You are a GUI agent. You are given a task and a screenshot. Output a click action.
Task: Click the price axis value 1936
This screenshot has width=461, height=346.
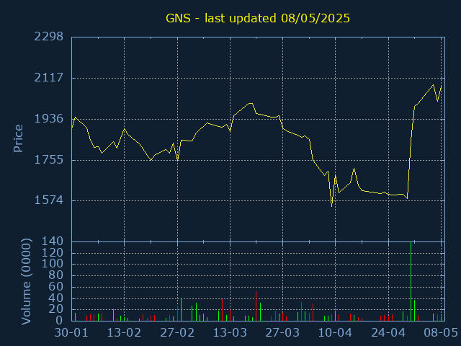[x=49, y=119]
